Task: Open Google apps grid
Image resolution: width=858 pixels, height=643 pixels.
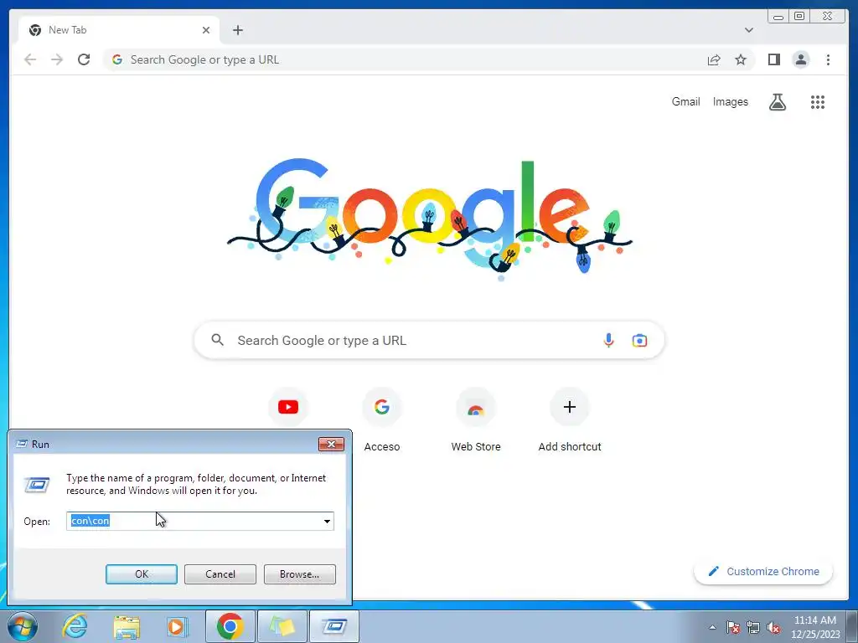Action: point(818,101)
